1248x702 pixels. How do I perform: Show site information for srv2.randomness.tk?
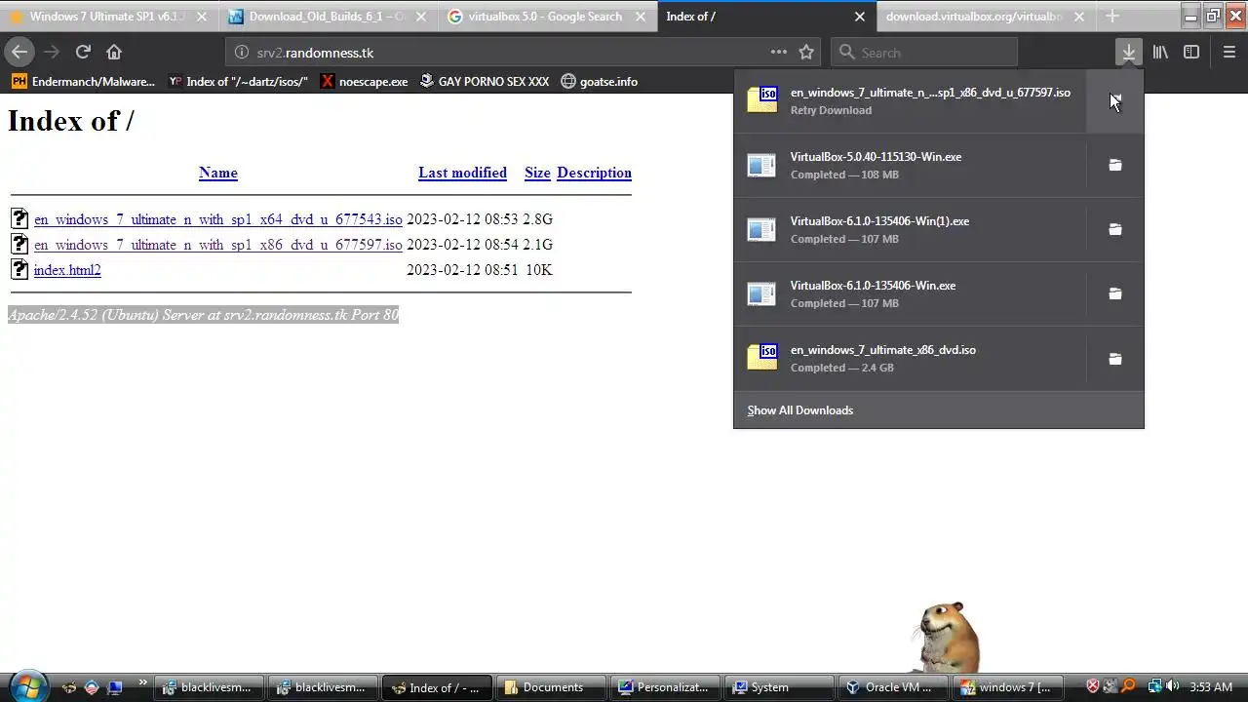pos(242,53)
